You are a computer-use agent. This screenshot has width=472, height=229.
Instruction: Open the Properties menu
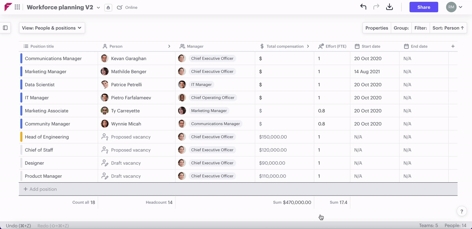[376, 28]
